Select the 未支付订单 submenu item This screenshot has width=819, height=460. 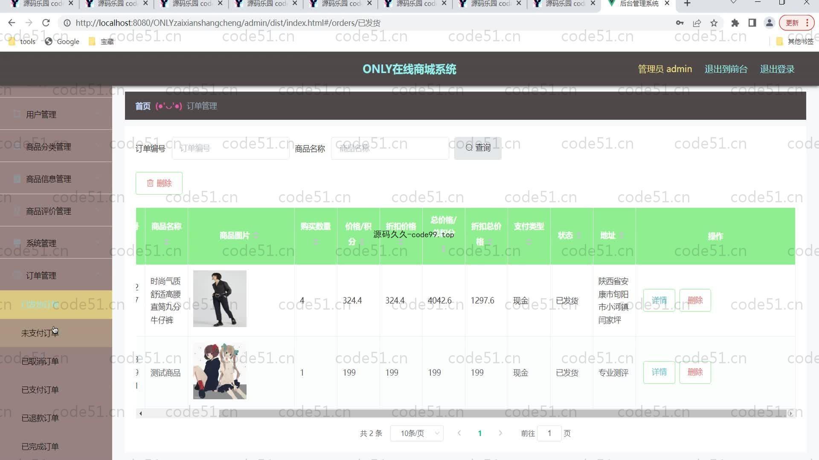56,333
